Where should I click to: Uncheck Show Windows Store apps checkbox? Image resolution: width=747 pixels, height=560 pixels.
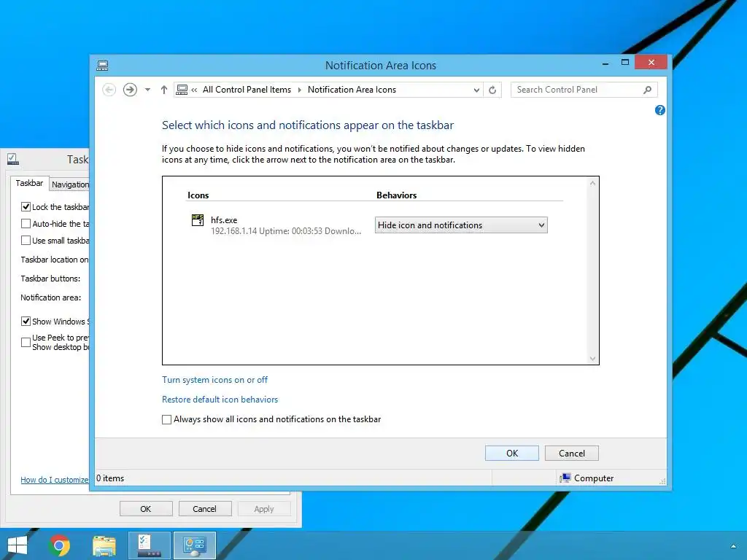tap(26, 322)
